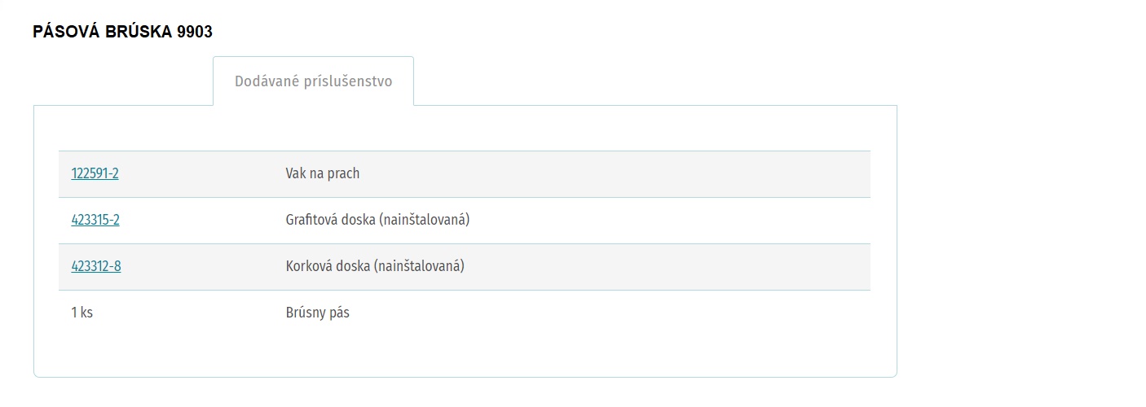Open part number link 122591-2
This screenshot has height=407, width=1146.
pos(95,173)
